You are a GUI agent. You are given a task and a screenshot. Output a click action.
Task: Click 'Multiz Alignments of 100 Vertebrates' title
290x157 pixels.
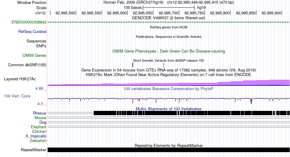(x=169, y=109)
